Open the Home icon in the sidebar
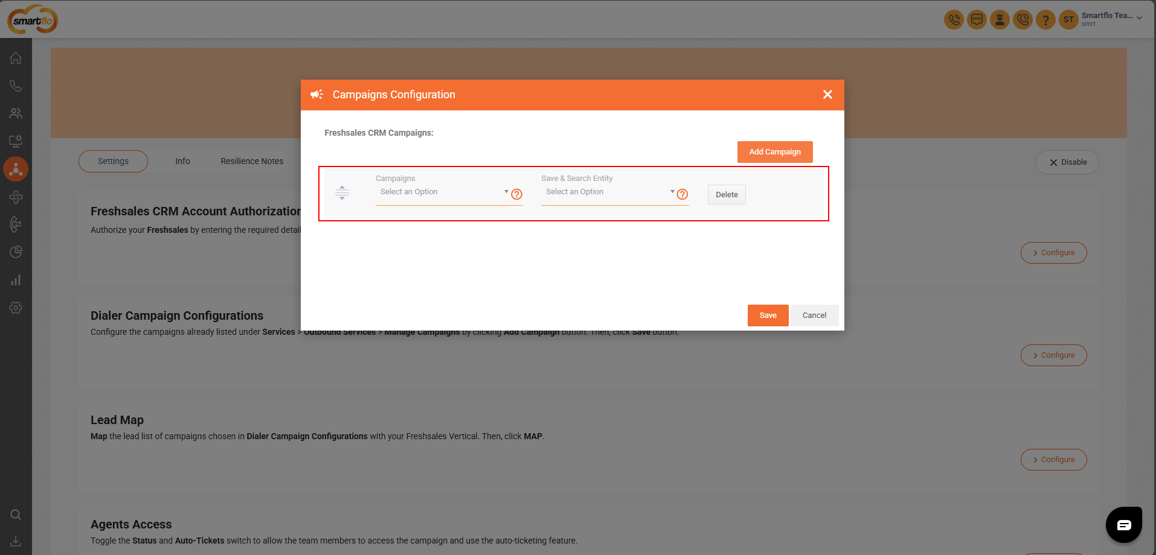Screen dimensions: 1156x555 [x=16, y=58]
